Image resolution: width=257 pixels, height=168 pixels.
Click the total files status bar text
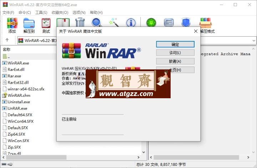point(161,164)
